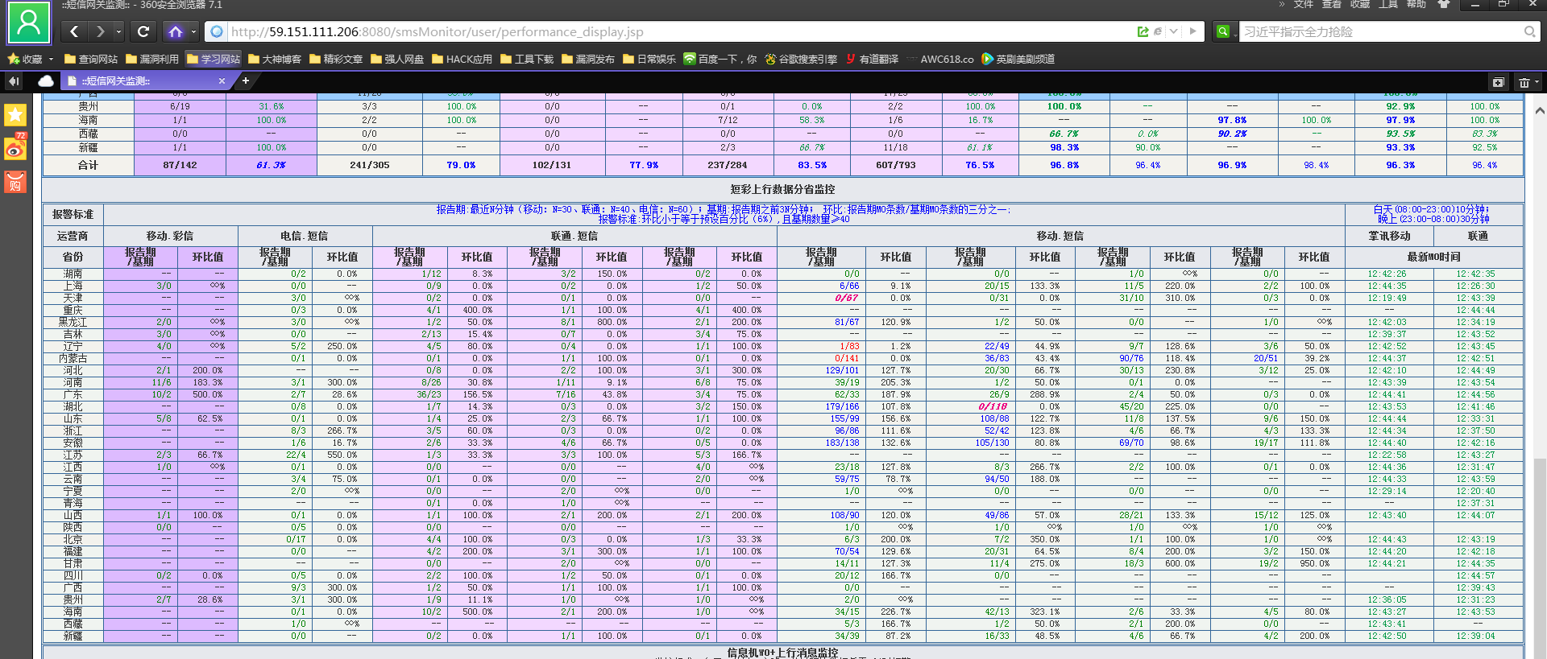Screen dimensions: 1547x659
Task: Click the 61.3% total in 合计 row
Action: point(271,165)
